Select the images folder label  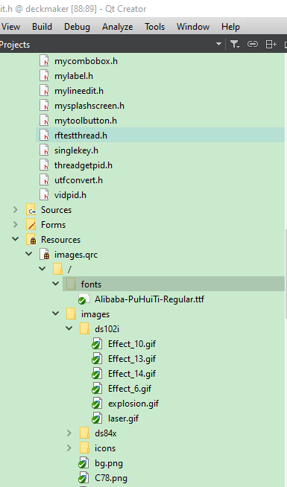coord(95,314)
